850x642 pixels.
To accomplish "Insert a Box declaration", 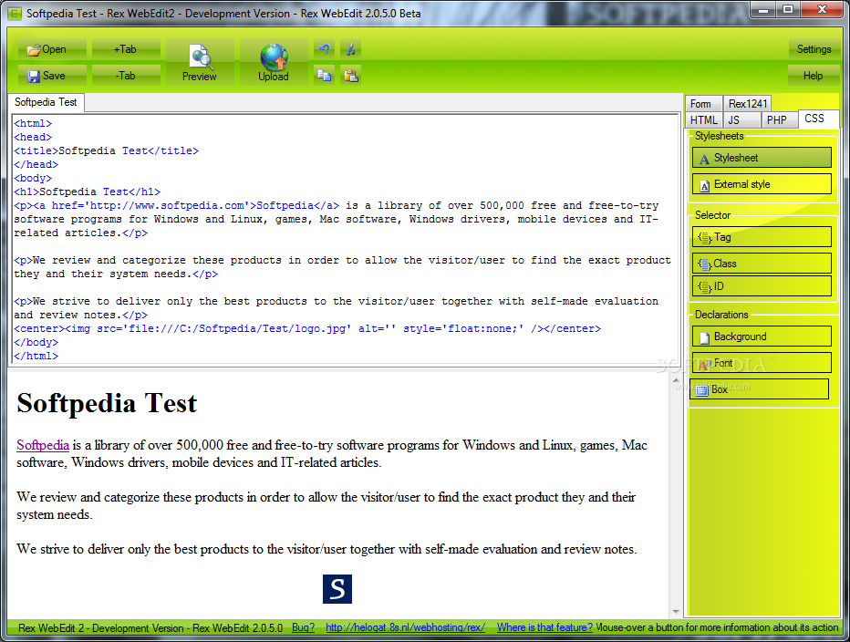I will coord(759,389).
